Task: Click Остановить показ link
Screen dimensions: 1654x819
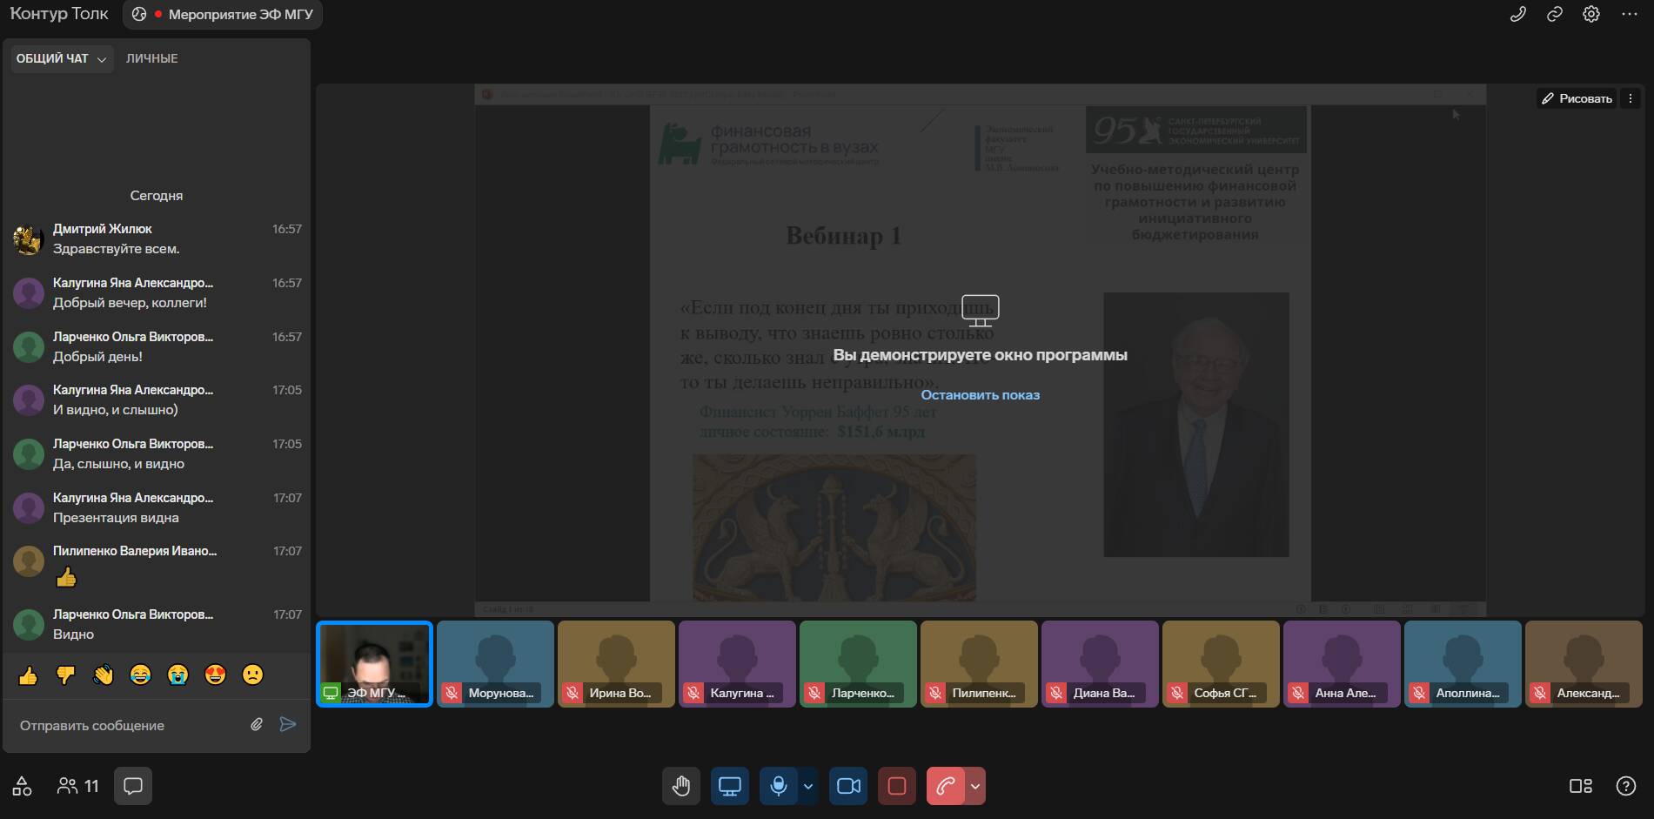Action: tap(980, 395)
